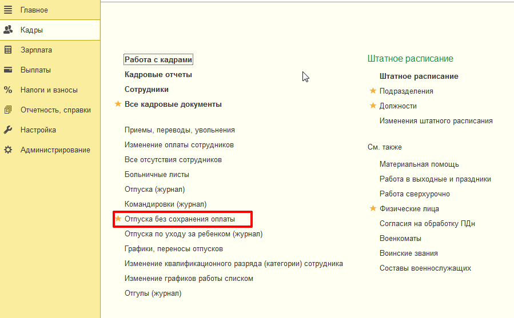Screen dimensions: 514x318
Task: Toggle favorite star next to Подразделения
Action: [373, 91]
